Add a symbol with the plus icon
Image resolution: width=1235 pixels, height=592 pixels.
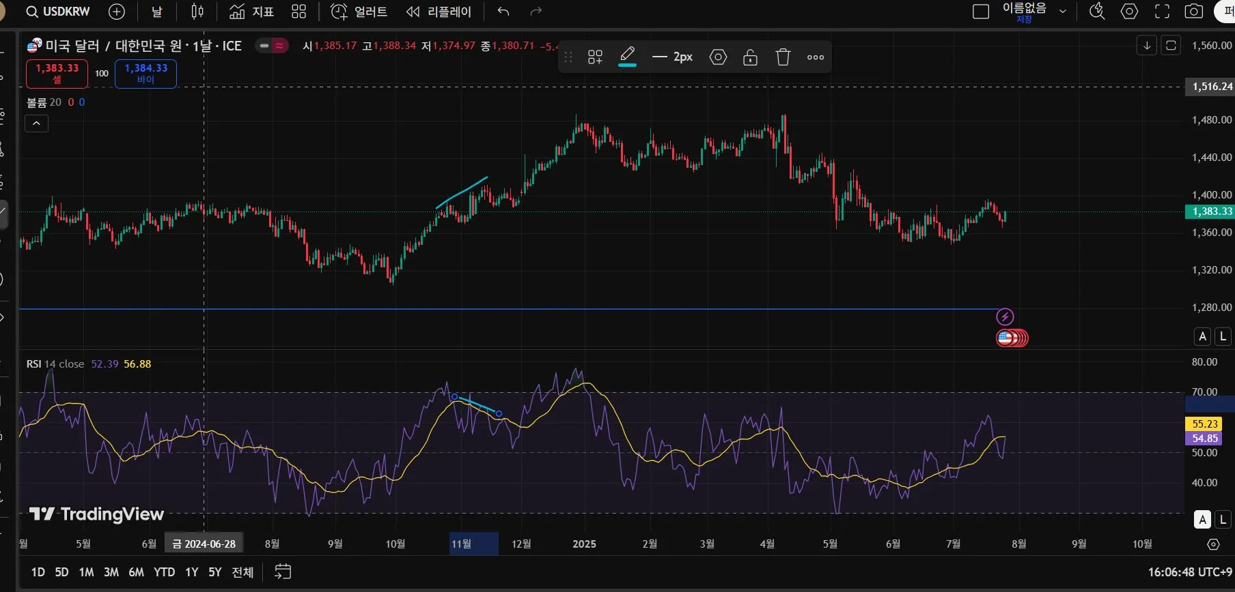(117, 12)
